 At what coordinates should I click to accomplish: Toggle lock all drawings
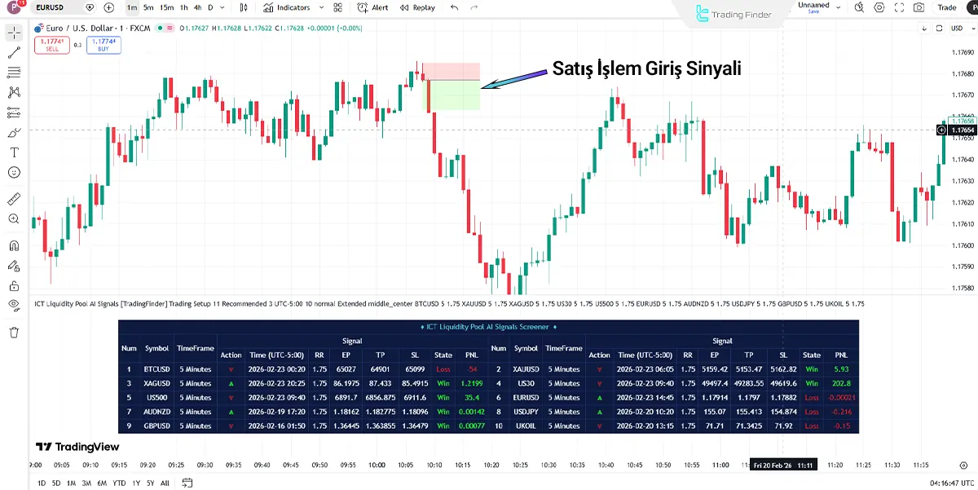(x=14, y=285)
